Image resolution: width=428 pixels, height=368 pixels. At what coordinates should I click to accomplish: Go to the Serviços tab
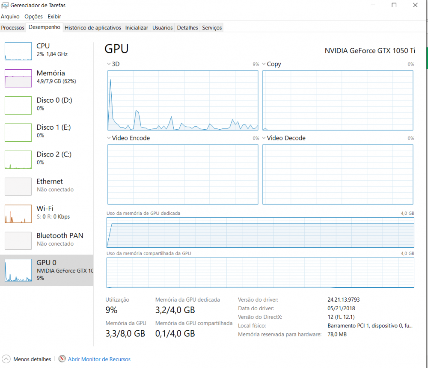click(x=212, y=28)
